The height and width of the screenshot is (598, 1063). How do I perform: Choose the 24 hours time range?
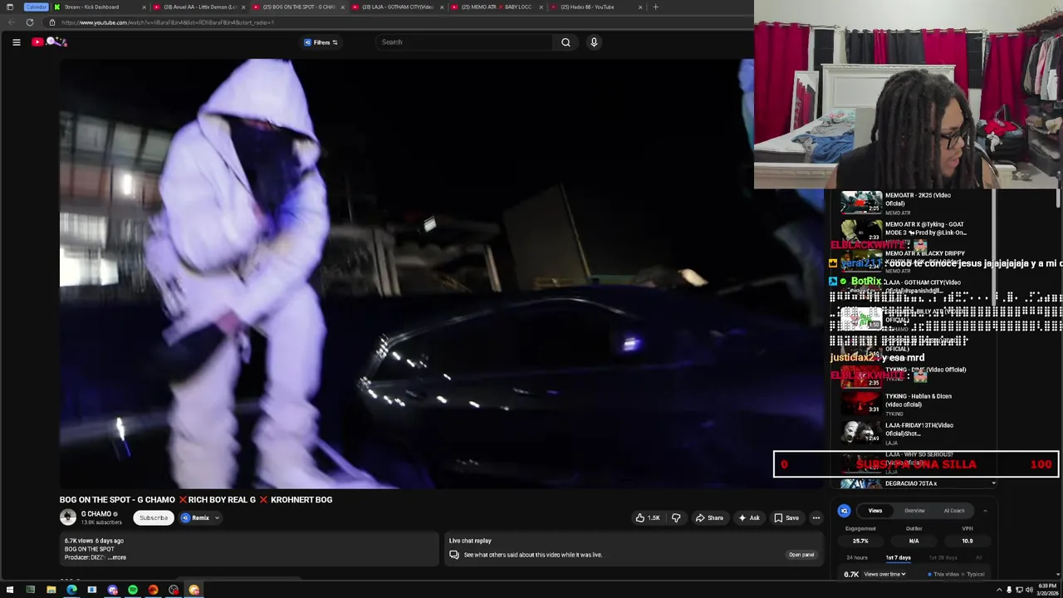[x=857, y=558]
